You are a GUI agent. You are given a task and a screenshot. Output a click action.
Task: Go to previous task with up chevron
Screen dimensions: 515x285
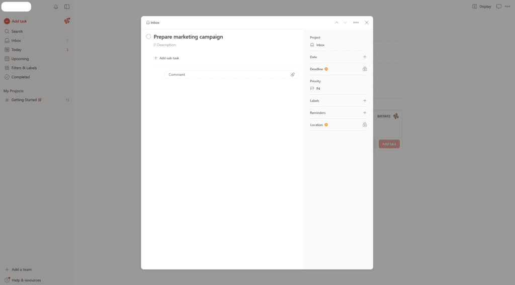tap(336, 23)
